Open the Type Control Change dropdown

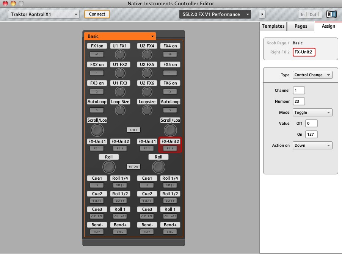click(312, 75)
